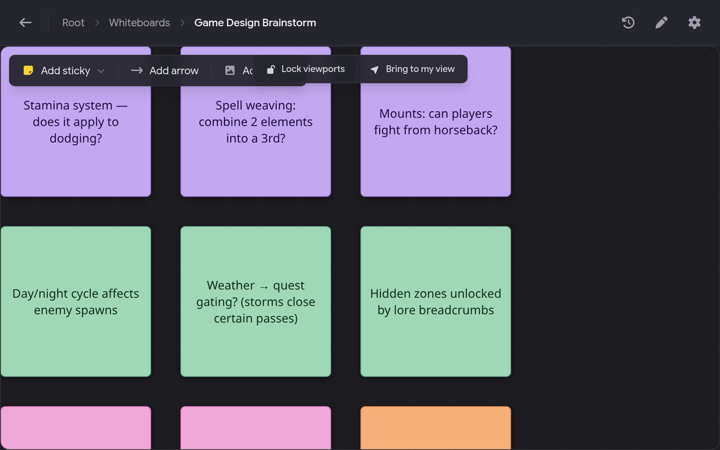Navigate to Root breadcrumb

click(73, 22)
